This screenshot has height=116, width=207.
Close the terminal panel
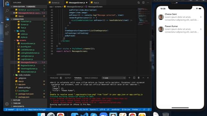148,78
